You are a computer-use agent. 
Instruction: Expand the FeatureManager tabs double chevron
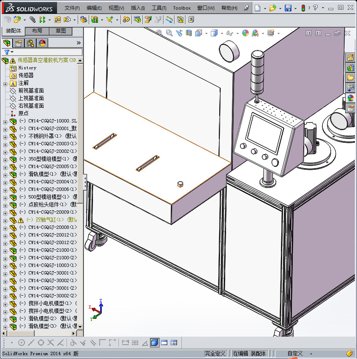coord(79,43)
